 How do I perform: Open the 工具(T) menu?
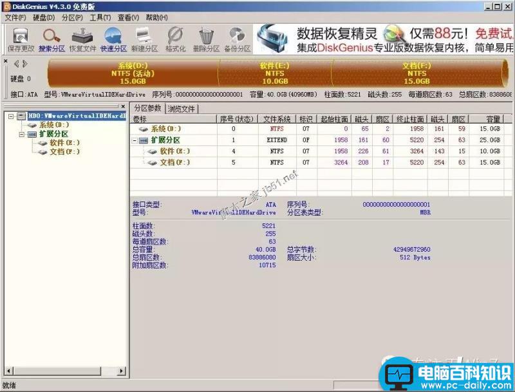click(x=100, y=17)
